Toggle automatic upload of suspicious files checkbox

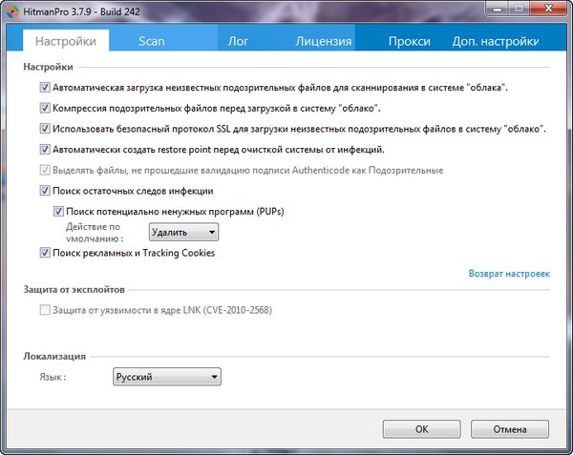(45, 87)
